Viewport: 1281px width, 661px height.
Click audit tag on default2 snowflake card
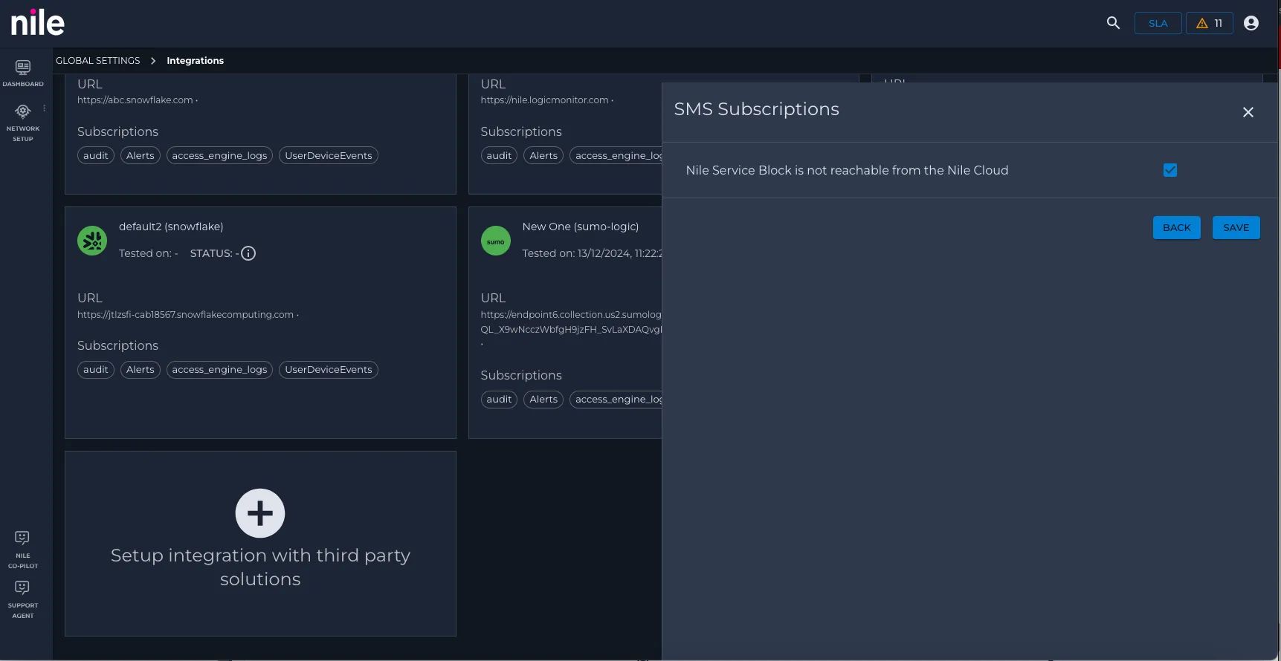pyautogui.click(x=96, y=370)
